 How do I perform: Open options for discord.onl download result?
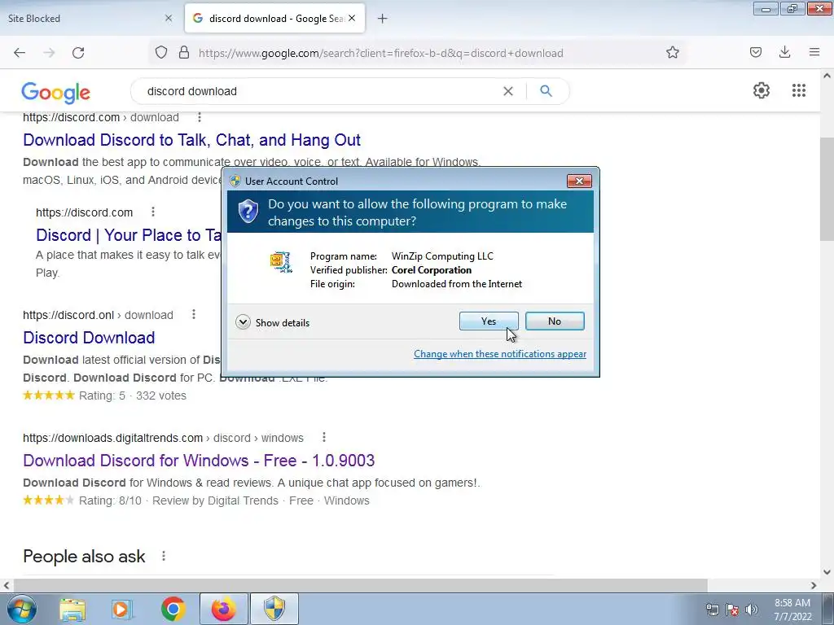[194, 315]
